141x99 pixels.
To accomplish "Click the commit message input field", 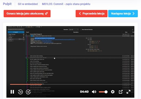I will pyautogui.click(x=16, y=29).
